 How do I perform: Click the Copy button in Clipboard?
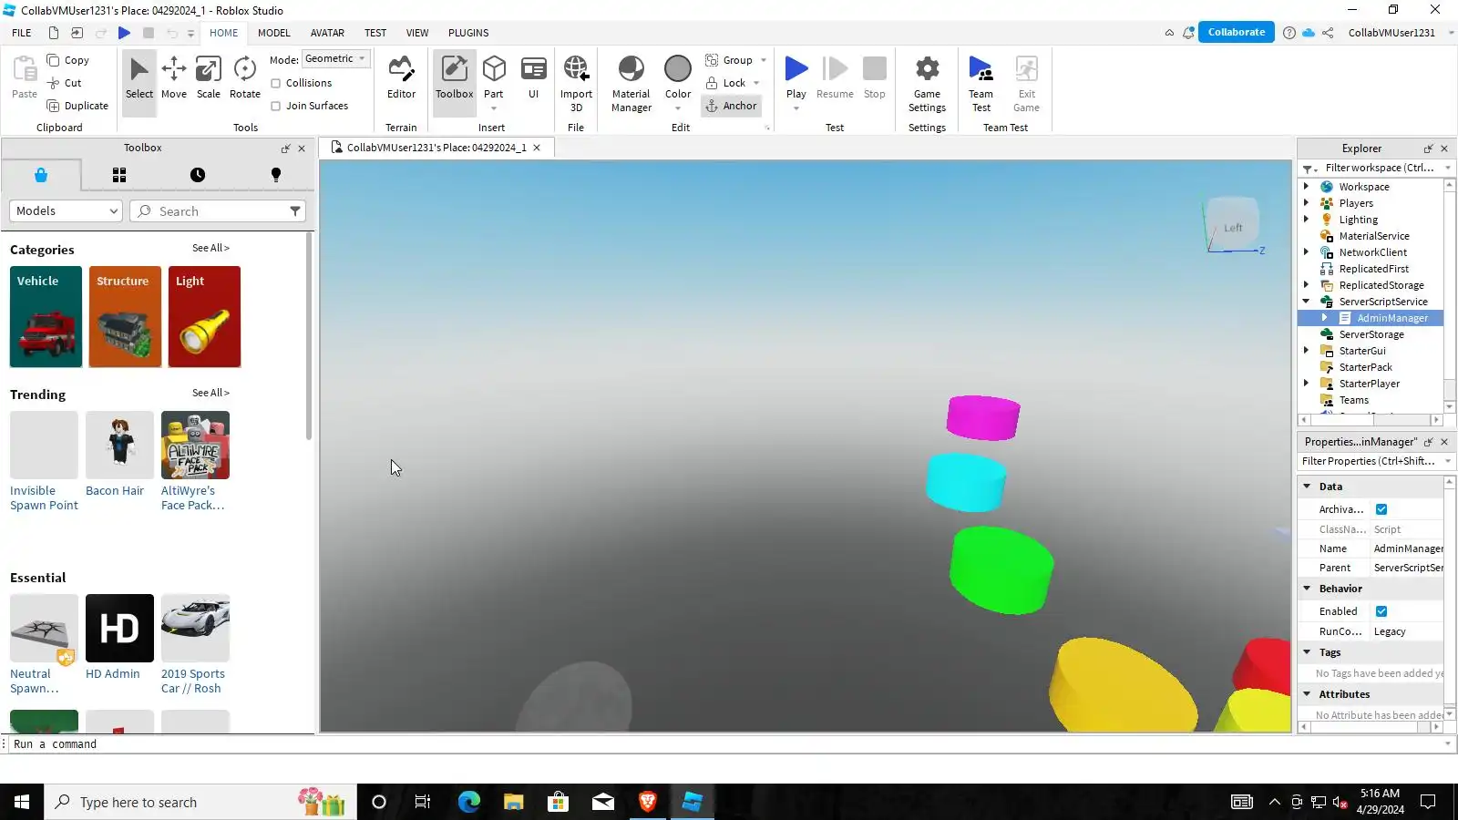coord(68,60)
